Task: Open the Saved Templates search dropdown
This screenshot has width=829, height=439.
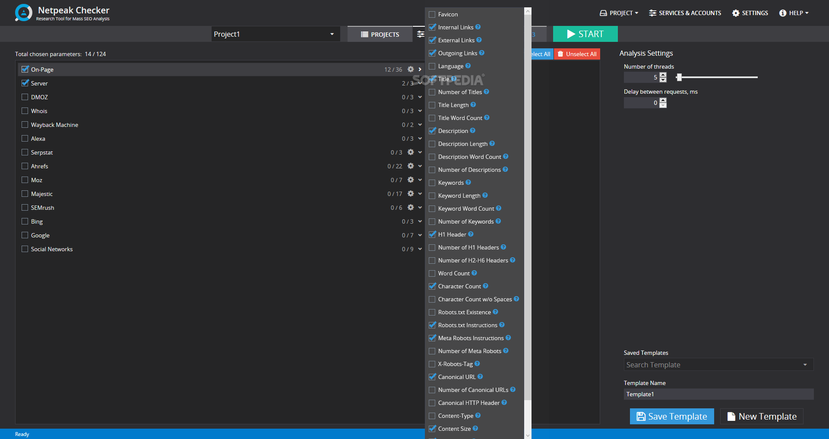Action: (x=718, y=365)
